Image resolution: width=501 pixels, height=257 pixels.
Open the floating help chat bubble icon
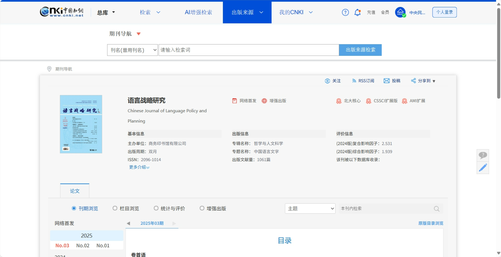(x=483, y=155)
